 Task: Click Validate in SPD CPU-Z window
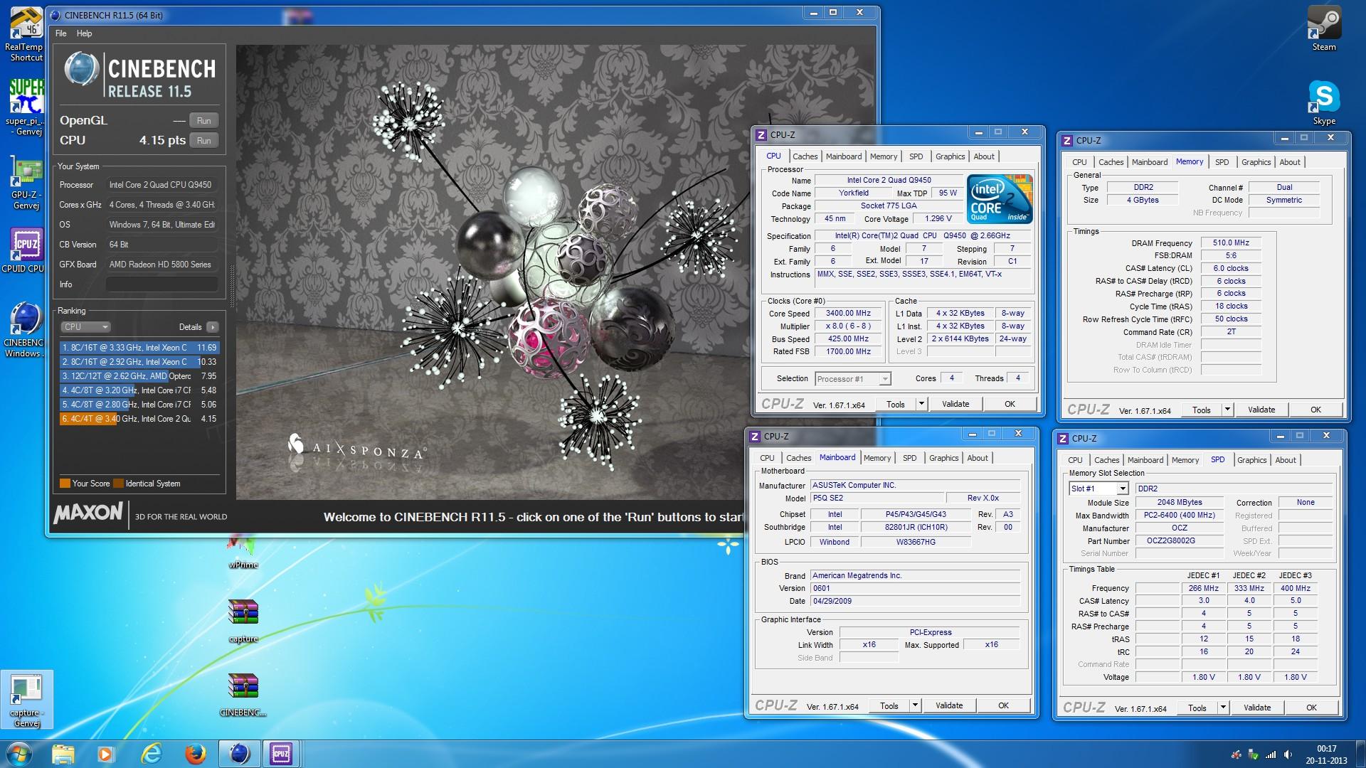click(x=1257, y=708)
